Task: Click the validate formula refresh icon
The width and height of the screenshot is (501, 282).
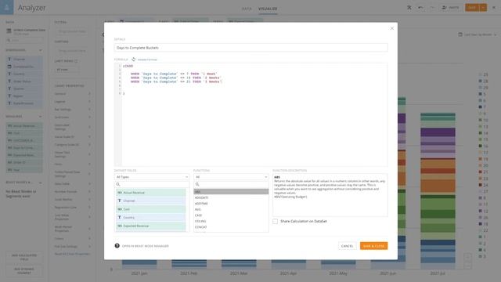Action: click(134, 60)
